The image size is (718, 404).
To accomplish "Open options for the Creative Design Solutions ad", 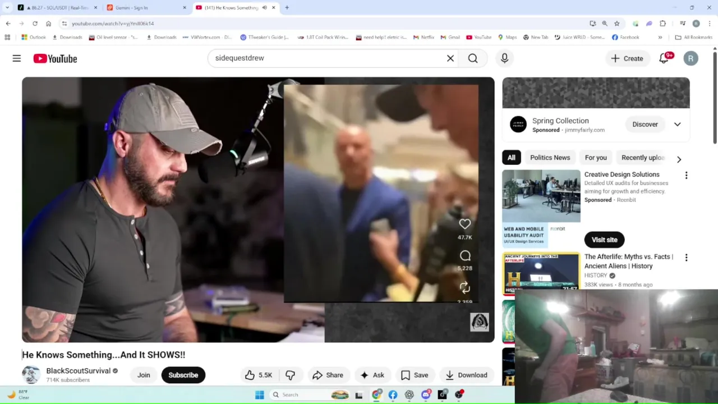I will pos(686,176).
